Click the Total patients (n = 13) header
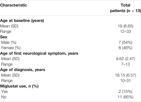This screenshot has width=141, height=102. [125, 8]
